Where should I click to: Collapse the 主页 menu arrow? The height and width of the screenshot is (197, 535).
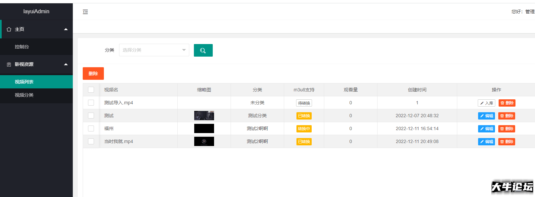tap(66, 29)
